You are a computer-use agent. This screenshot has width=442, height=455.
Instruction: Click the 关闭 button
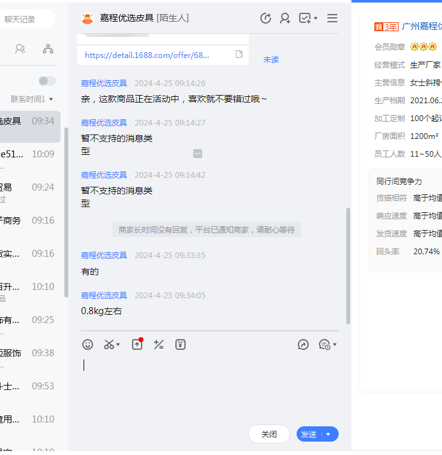coord(269,434)
